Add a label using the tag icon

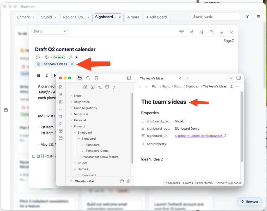[47, 57]
